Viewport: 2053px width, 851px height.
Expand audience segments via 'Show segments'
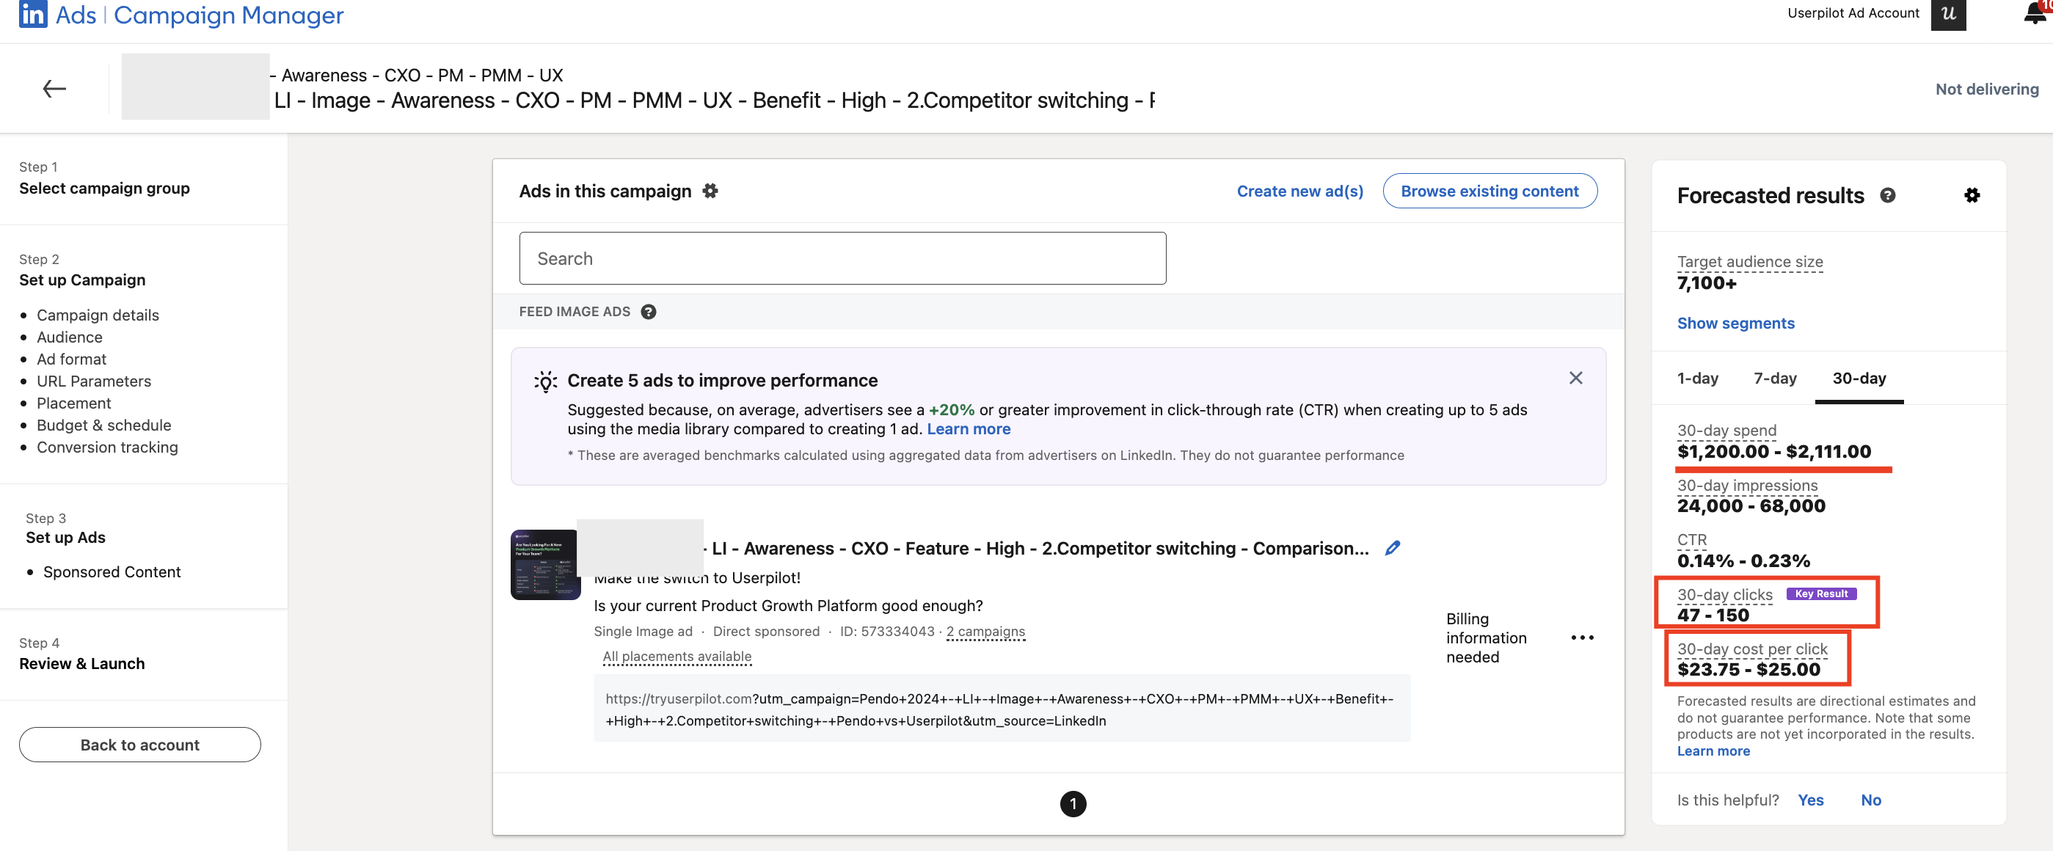1736,323
